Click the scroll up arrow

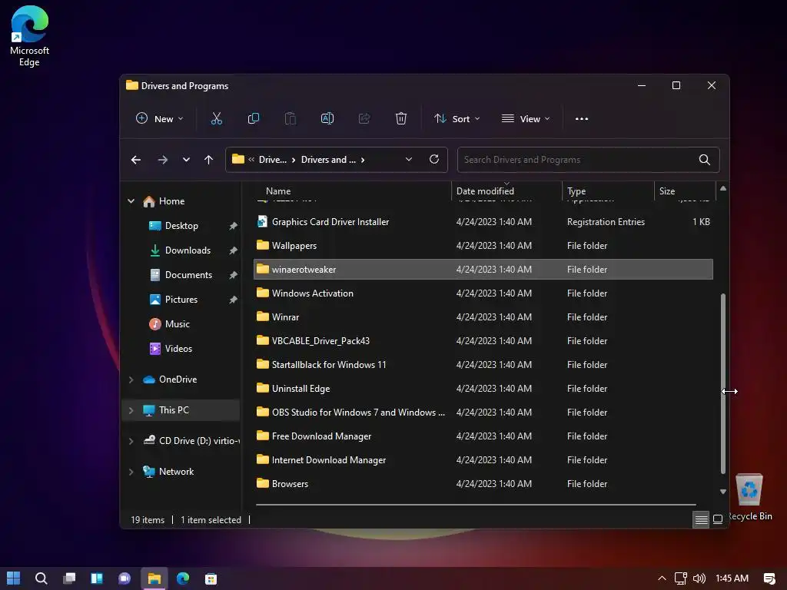point(722,189)
